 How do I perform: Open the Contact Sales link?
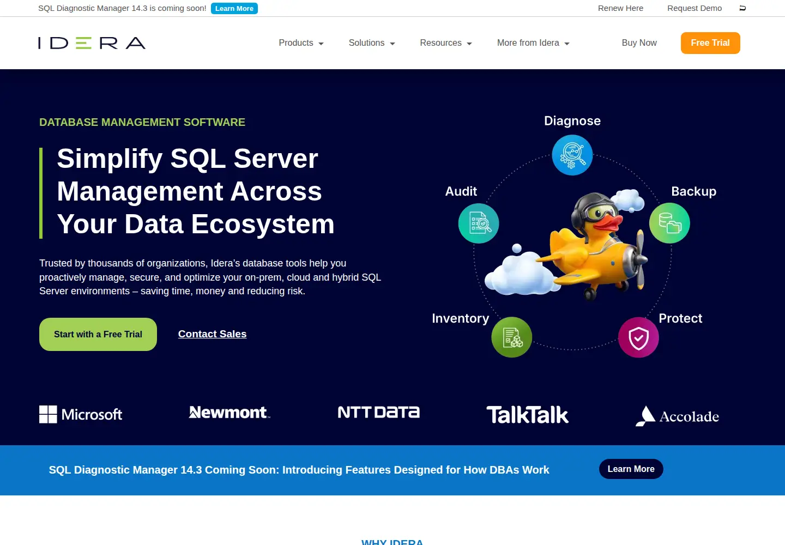pos(212,334)
